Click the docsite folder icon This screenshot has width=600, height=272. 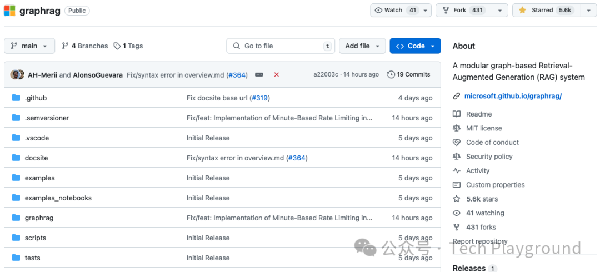pyautogui.click(x=16, y=158)
